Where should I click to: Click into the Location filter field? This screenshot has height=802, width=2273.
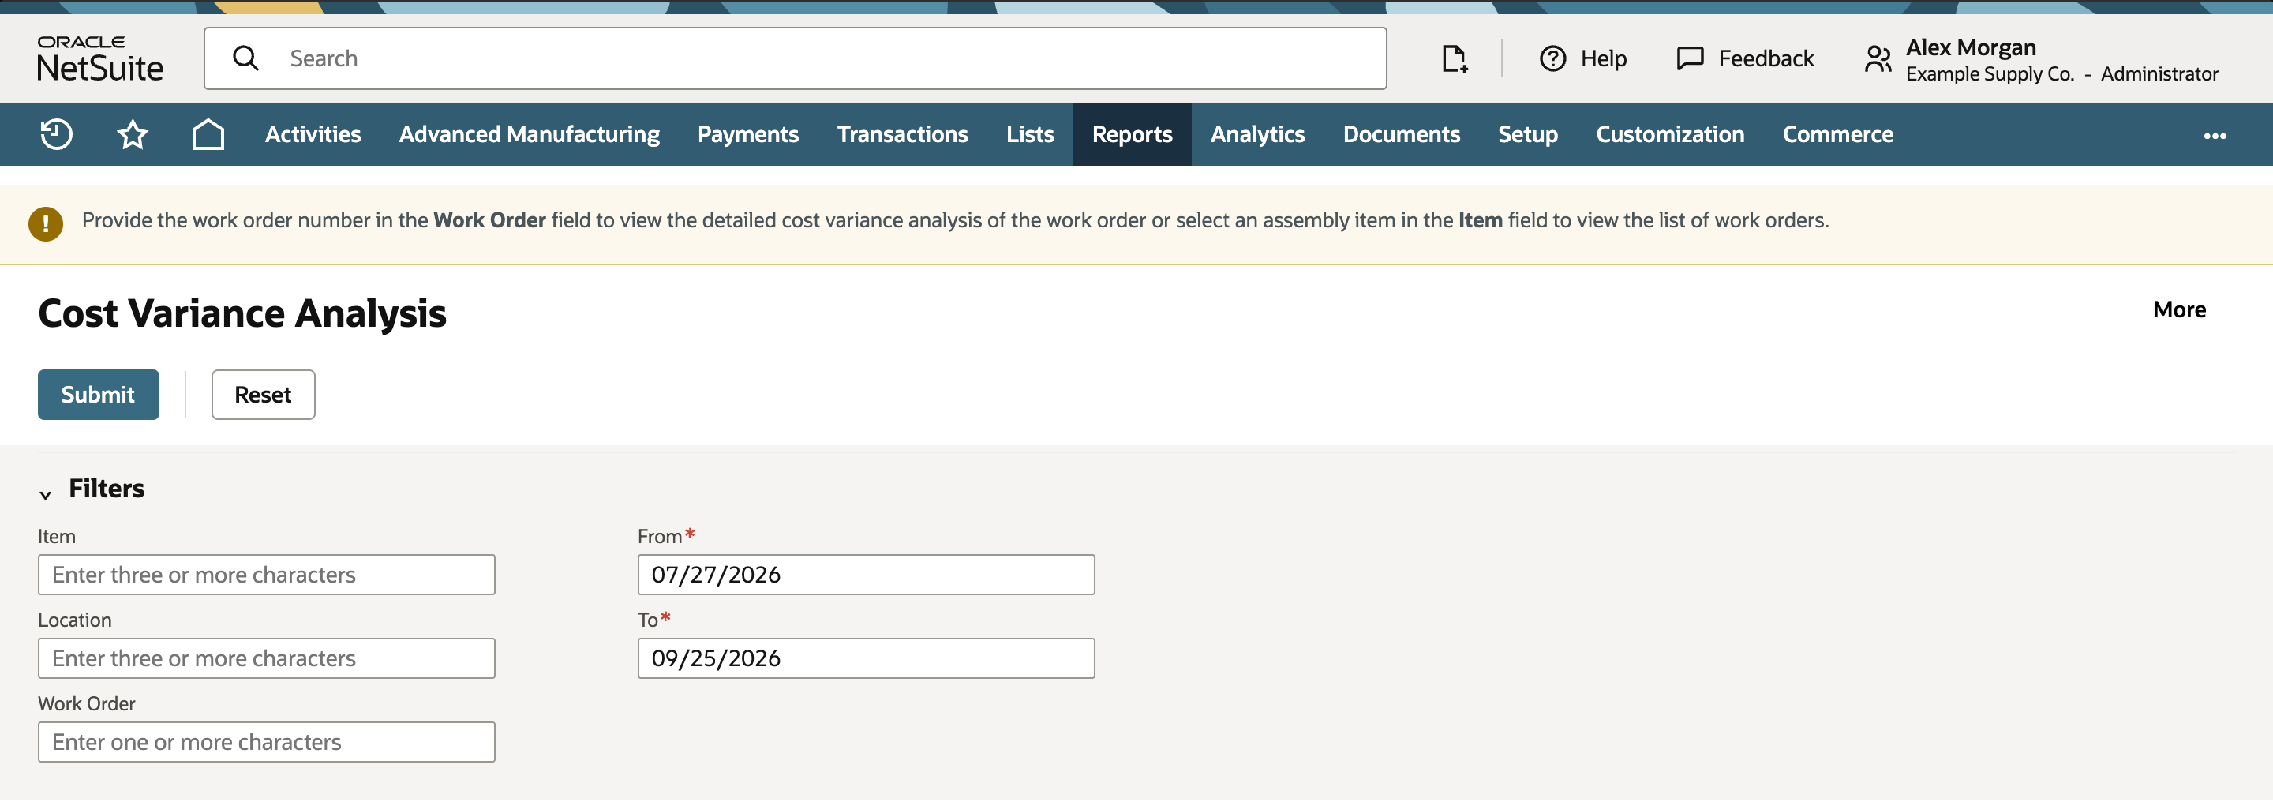267,658
